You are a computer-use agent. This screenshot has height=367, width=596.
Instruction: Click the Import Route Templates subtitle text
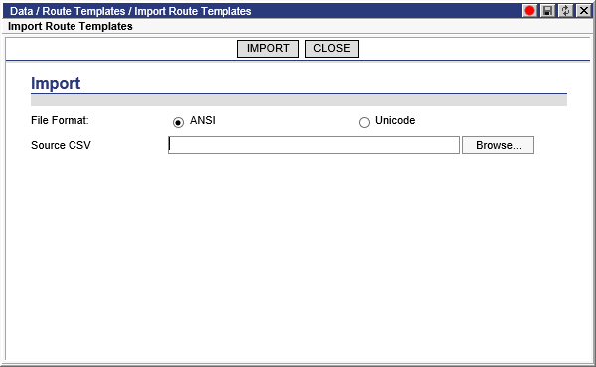(x=71, y=26)
